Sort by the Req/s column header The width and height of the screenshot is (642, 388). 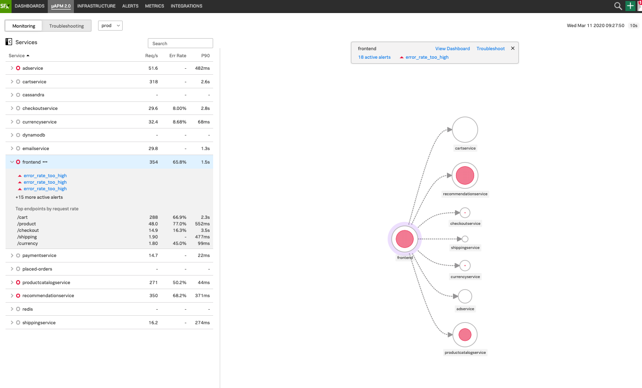click(x=151, y=55)
